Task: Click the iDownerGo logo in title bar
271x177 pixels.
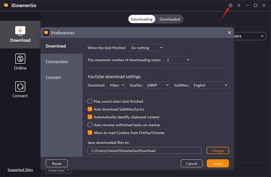Action: [x=6, y=5]
